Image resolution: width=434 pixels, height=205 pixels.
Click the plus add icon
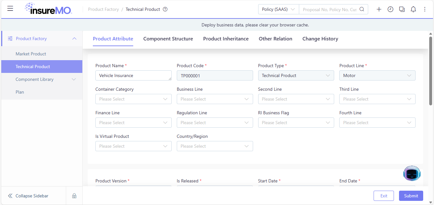[x=379, y=9]
